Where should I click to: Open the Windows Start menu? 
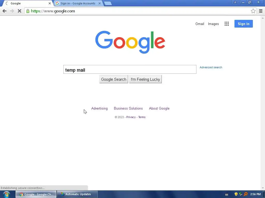coord(6,194)
